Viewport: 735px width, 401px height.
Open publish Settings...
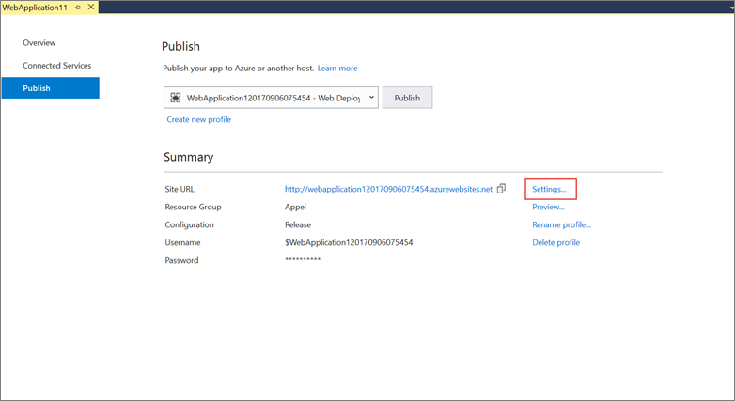coord(549,189)
